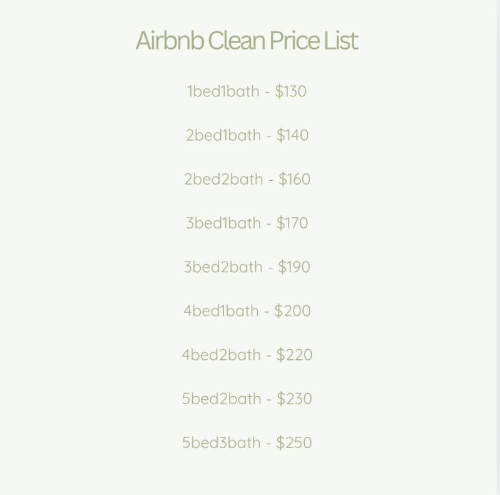Select the $220 price
The height and width of the screenshot is (495, 500).
[295, 355]
